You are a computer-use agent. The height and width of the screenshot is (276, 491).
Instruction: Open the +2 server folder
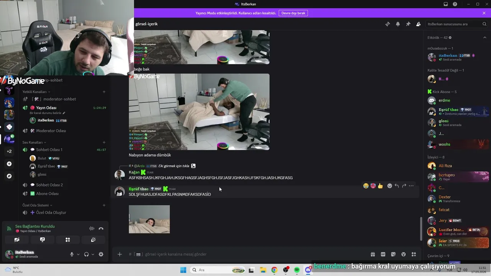[9, 151]
